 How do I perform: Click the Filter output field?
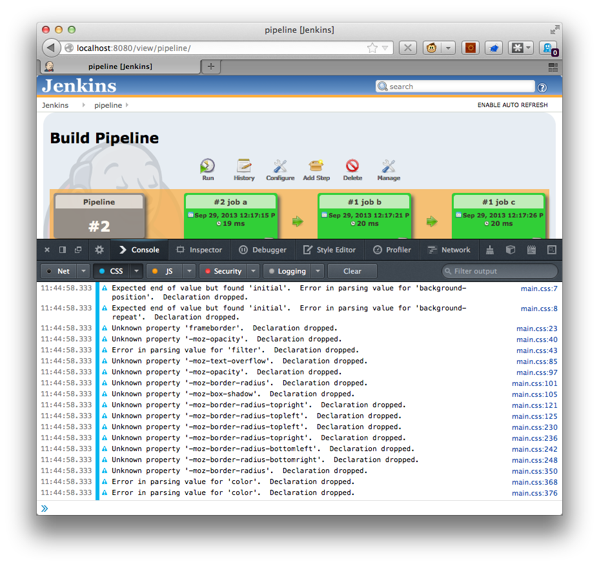tap(500, 271)
